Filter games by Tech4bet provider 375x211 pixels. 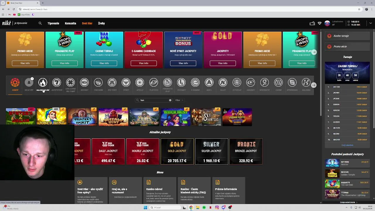pos(181,85)
